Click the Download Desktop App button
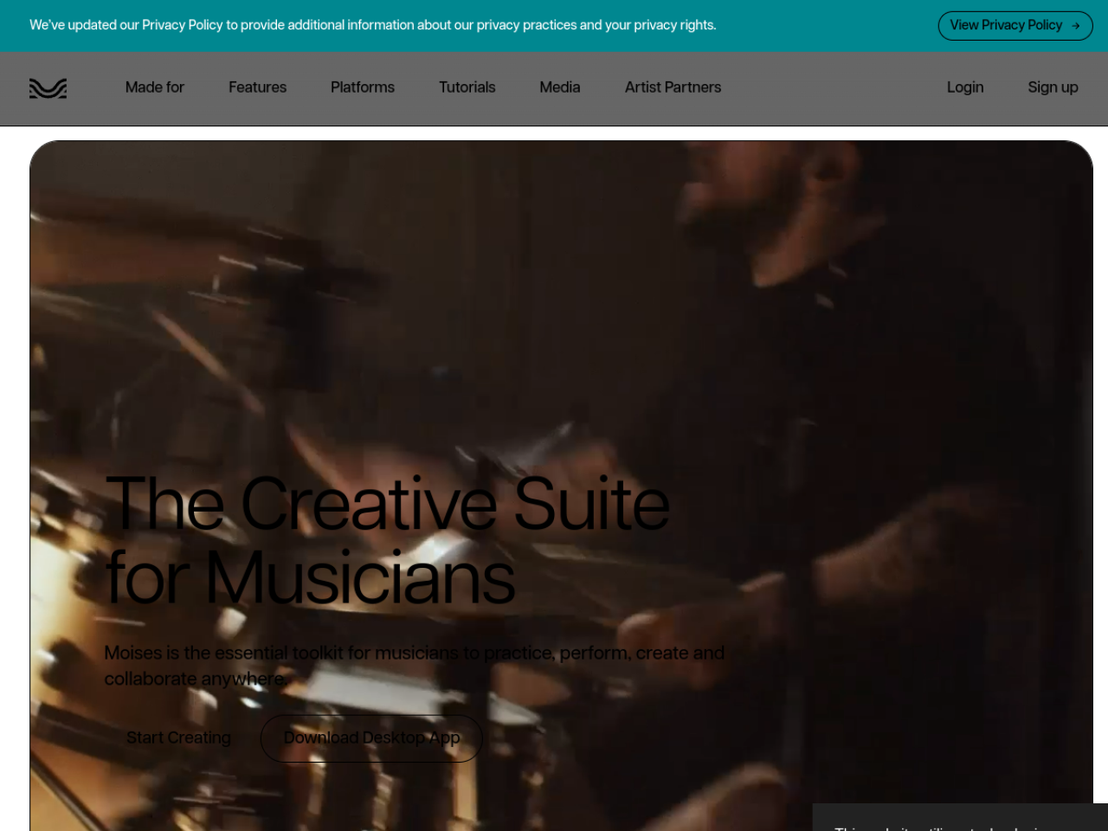The height and width of the screenshot is (831, 1108). tap(371, 738)
